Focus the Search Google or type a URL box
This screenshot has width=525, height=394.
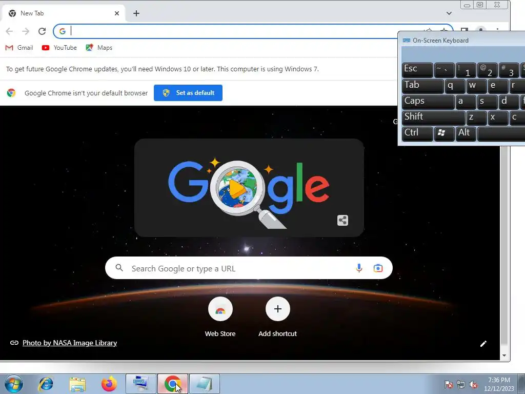[249, 268]
